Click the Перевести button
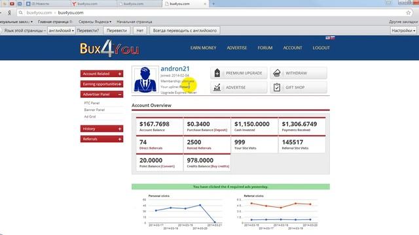This screenshot has height=235, width=419. [x=117, y=31]
